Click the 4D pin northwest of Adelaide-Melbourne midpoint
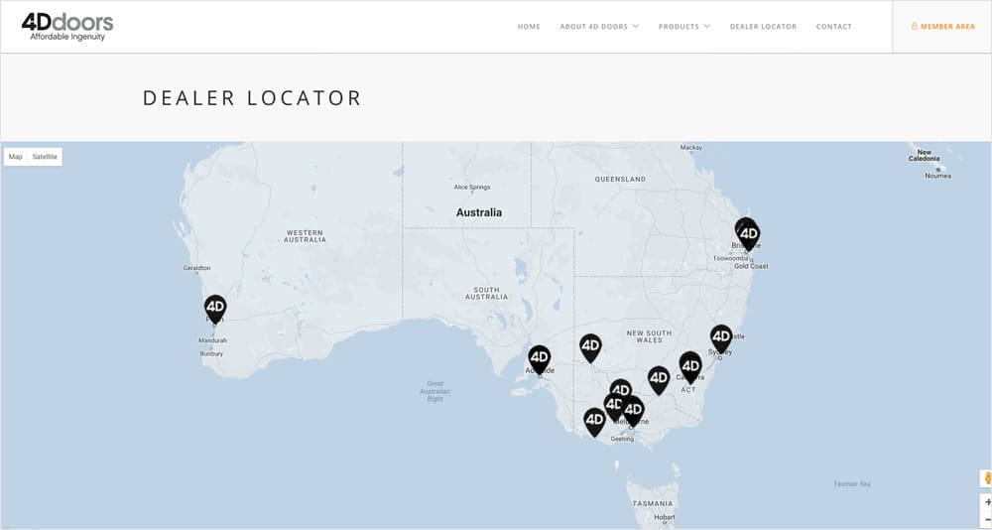Viewport: 992px width, 530px height. click(590, 346)
